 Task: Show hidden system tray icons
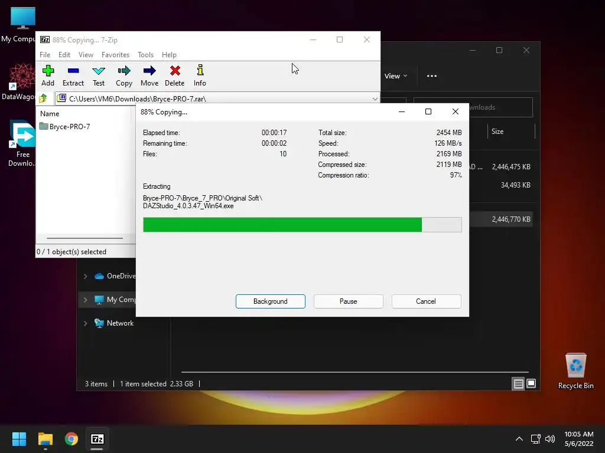519,439
